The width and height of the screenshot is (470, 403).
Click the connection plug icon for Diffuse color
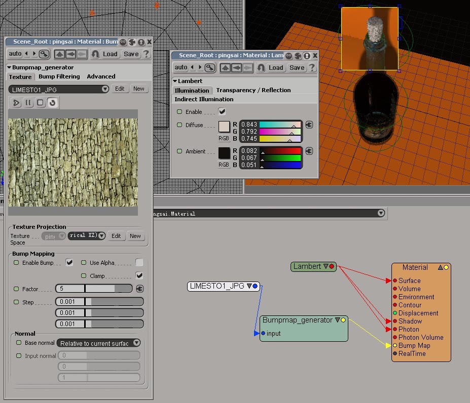click(309, 125)
